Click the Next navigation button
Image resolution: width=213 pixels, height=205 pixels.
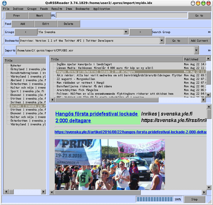pyautogui.click(x=39, y=16)
